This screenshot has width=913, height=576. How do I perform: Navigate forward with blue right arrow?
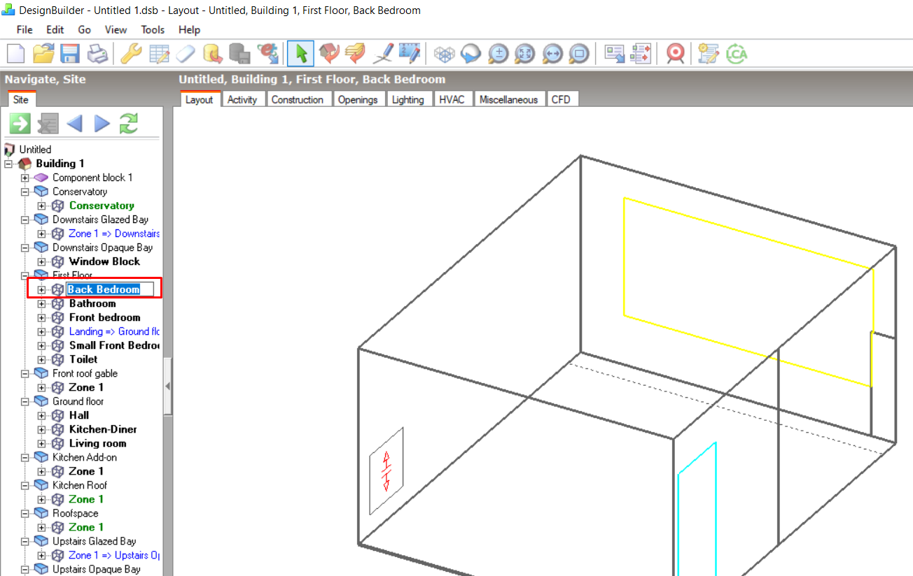coord(102,124)
